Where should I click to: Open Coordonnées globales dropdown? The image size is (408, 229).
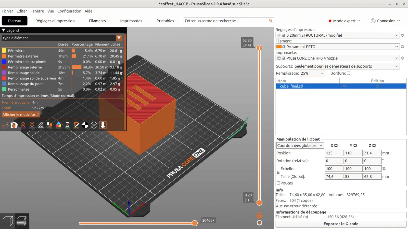(x=300, y=146)
